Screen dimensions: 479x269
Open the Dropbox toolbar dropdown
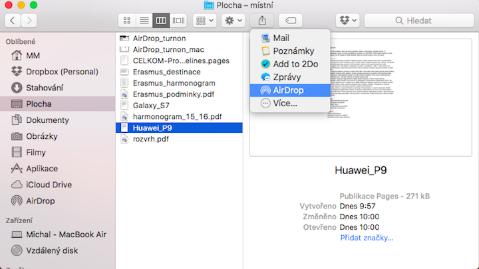point(347,21)
